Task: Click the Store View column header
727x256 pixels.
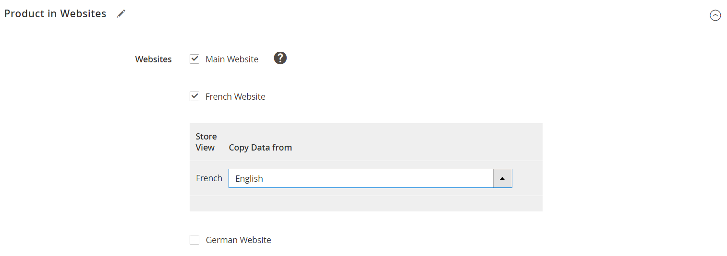Action: [206, 142]
